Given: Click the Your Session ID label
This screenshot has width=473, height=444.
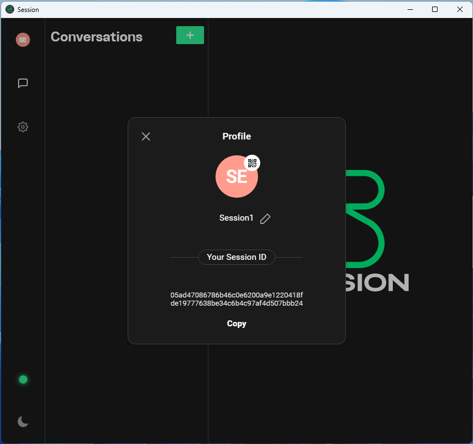Looking at the screenshot, I should 237,257.
